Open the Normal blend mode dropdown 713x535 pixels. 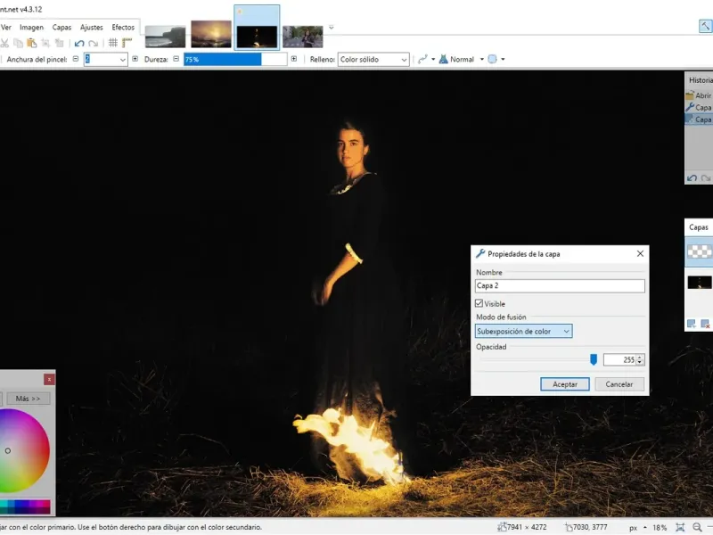point(461,59)
